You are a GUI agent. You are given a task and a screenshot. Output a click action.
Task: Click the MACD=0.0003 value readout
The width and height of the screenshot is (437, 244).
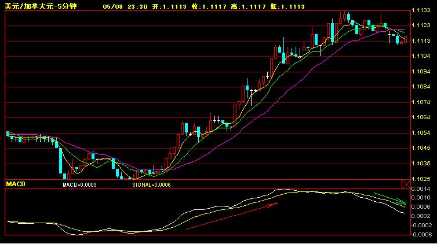(79, 185)
